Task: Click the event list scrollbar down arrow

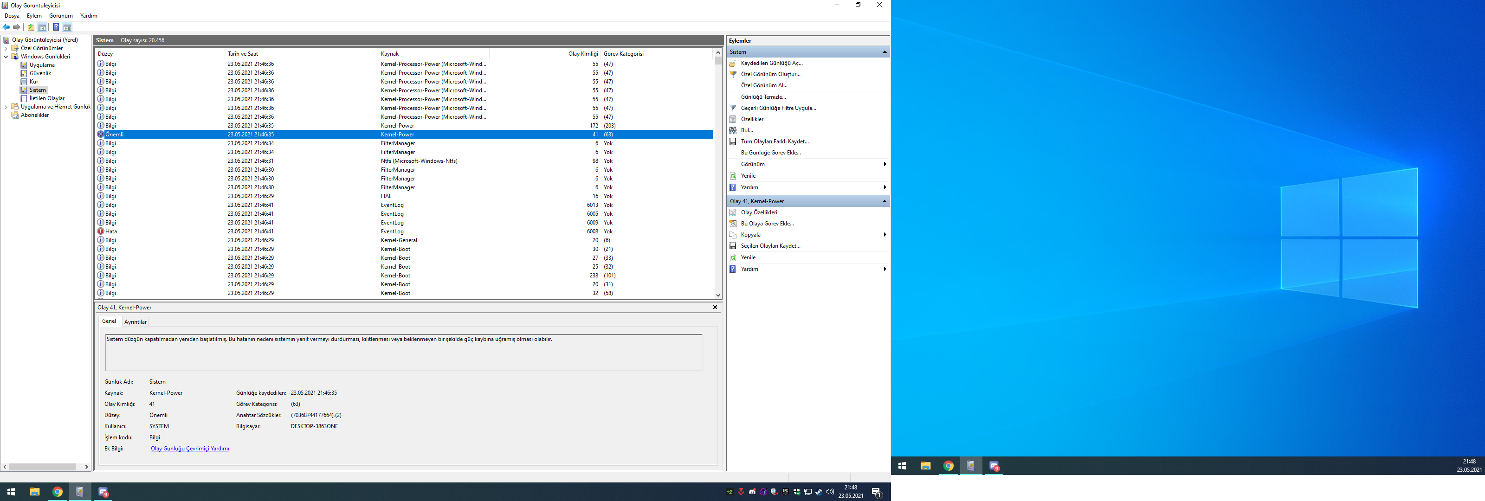Action: pyautogui.click(x=718, y=295)
